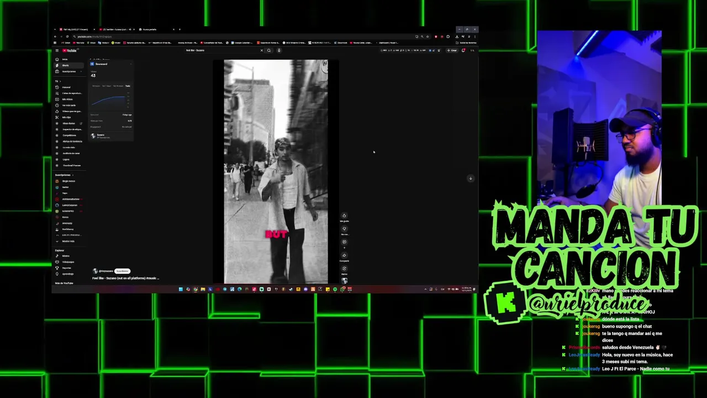The width and height of the screenshot is (707, 398).
Task: Switch to the first browser tab
Action: 76,29
